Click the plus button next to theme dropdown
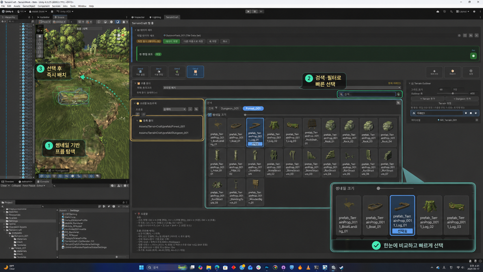Screen dimensions: 483x272 [190, 109]
